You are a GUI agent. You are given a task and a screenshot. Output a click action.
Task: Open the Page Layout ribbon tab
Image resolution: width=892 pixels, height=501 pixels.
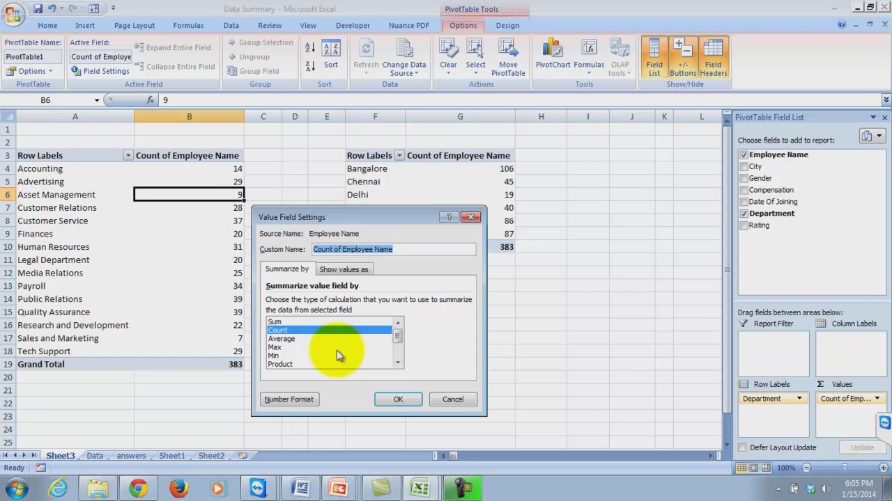[134, 25]
